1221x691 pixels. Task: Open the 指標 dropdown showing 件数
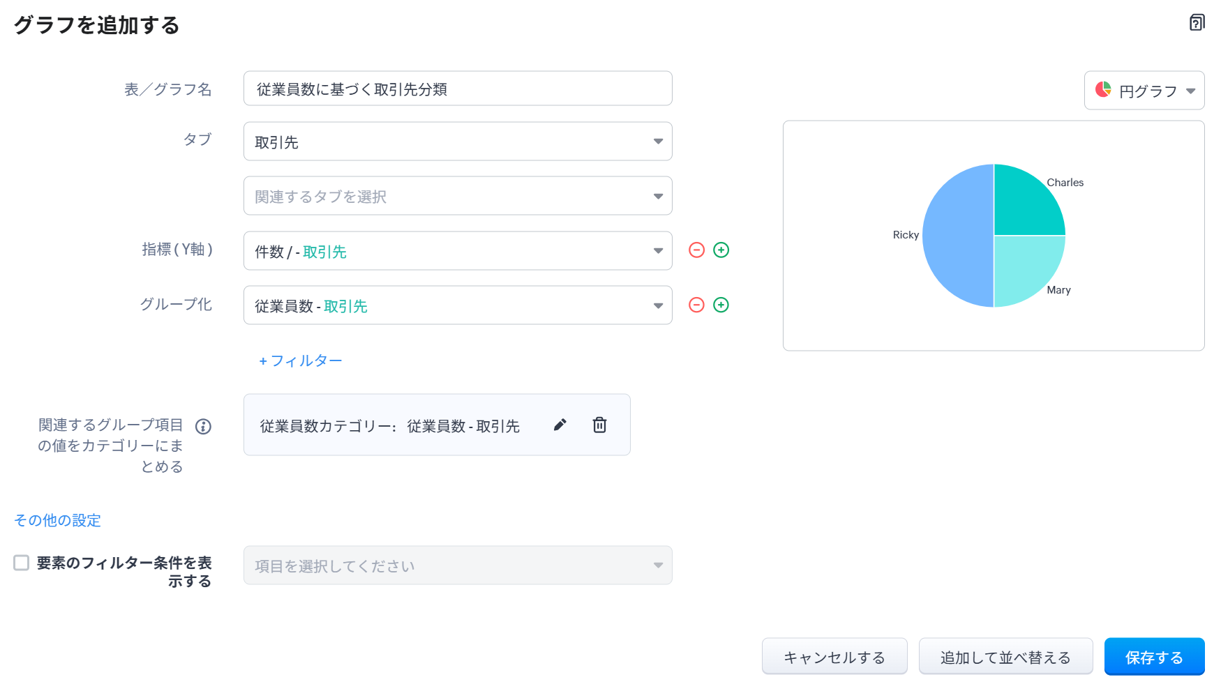(457, 251)
